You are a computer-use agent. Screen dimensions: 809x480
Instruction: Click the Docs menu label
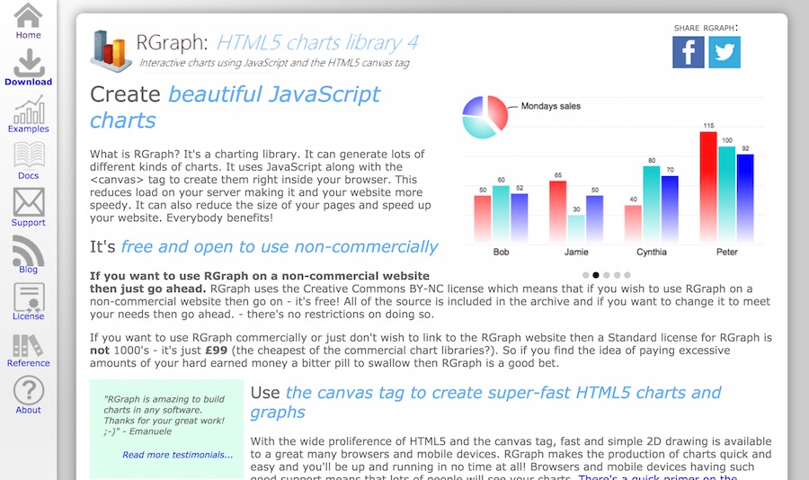pos(29,175)
